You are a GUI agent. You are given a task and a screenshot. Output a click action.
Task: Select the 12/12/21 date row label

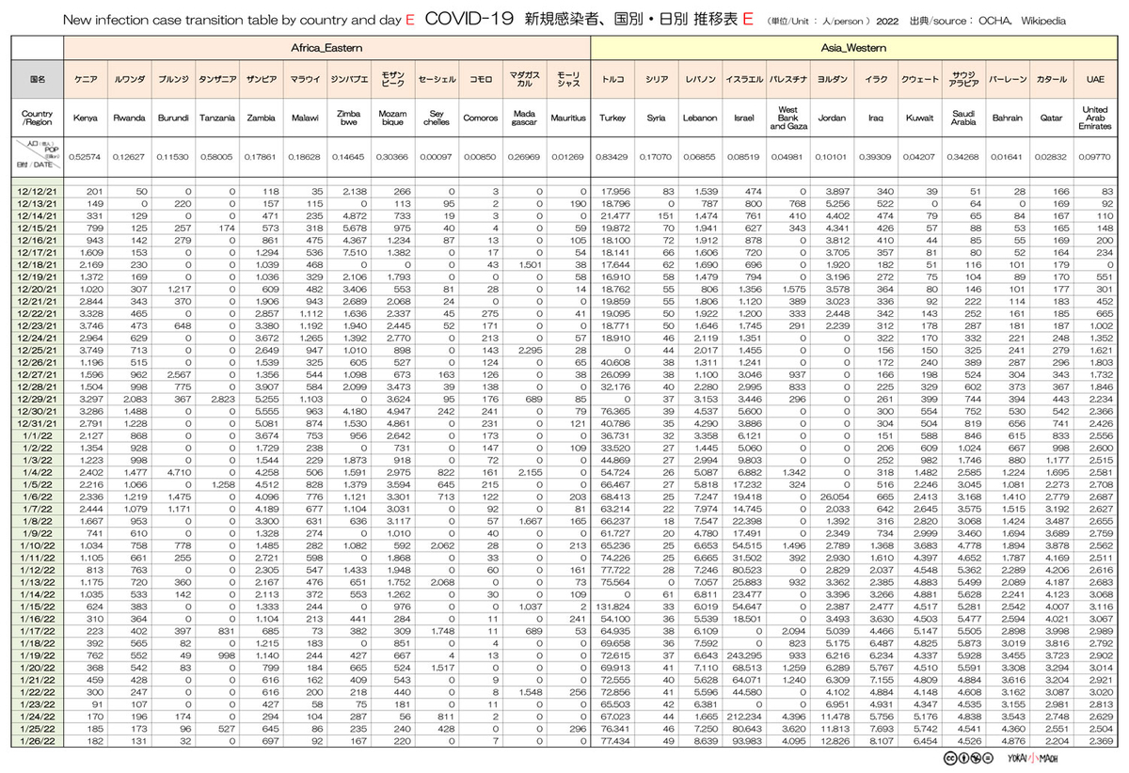(x=37, y=192)
